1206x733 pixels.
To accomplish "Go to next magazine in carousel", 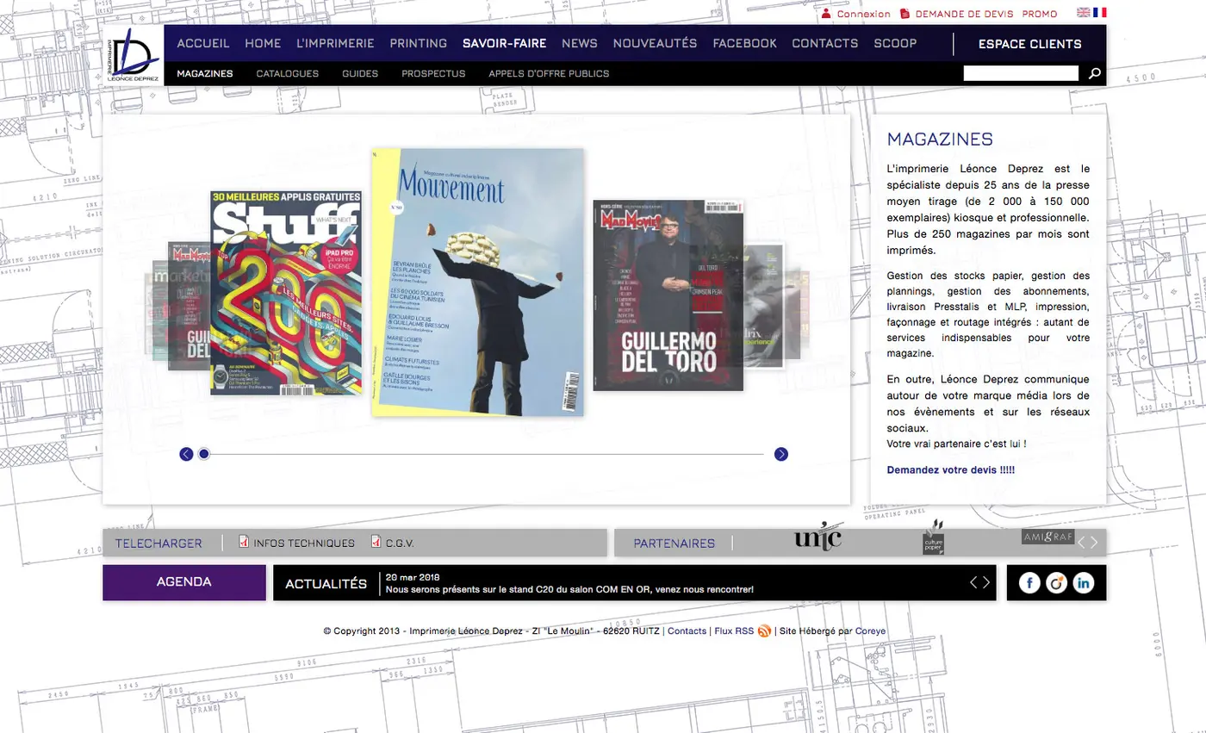I will pos(781,454).
